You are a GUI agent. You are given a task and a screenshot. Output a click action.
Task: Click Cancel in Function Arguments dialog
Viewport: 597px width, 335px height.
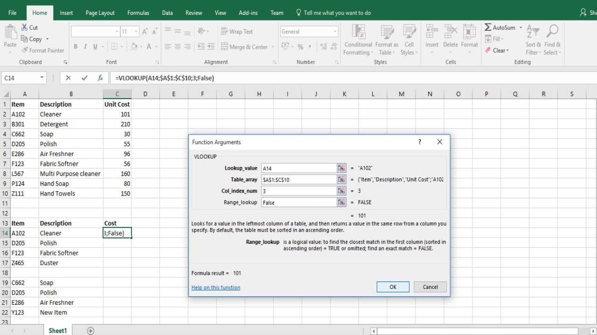coord(430,287)
